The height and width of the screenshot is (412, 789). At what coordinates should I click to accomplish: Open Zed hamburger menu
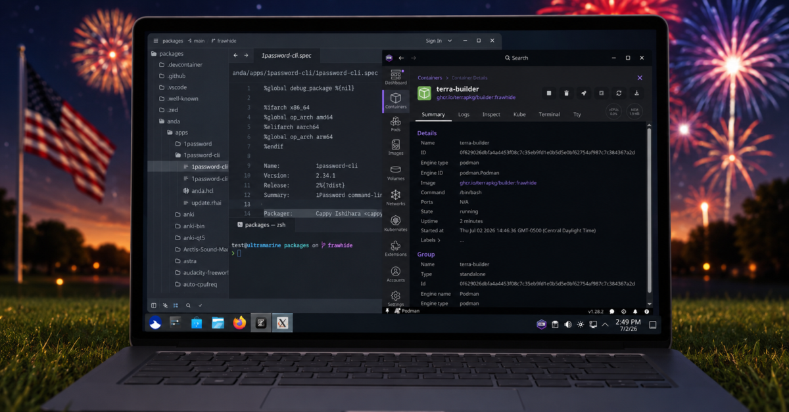156,41
